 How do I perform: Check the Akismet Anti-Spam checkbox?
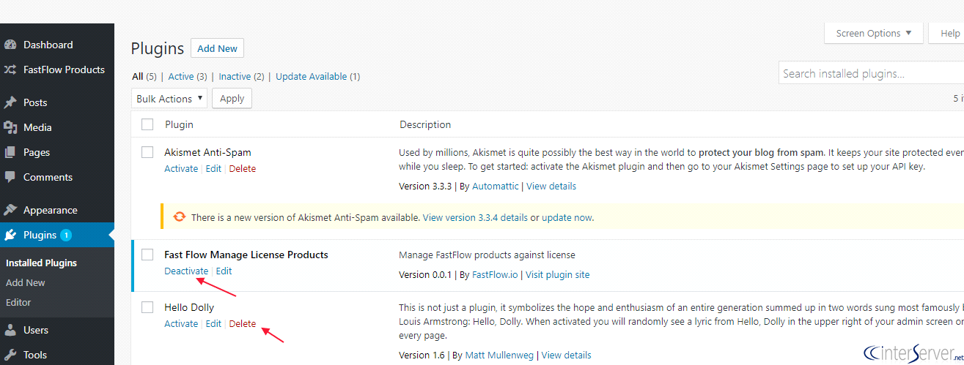click(x=147, y=152)
